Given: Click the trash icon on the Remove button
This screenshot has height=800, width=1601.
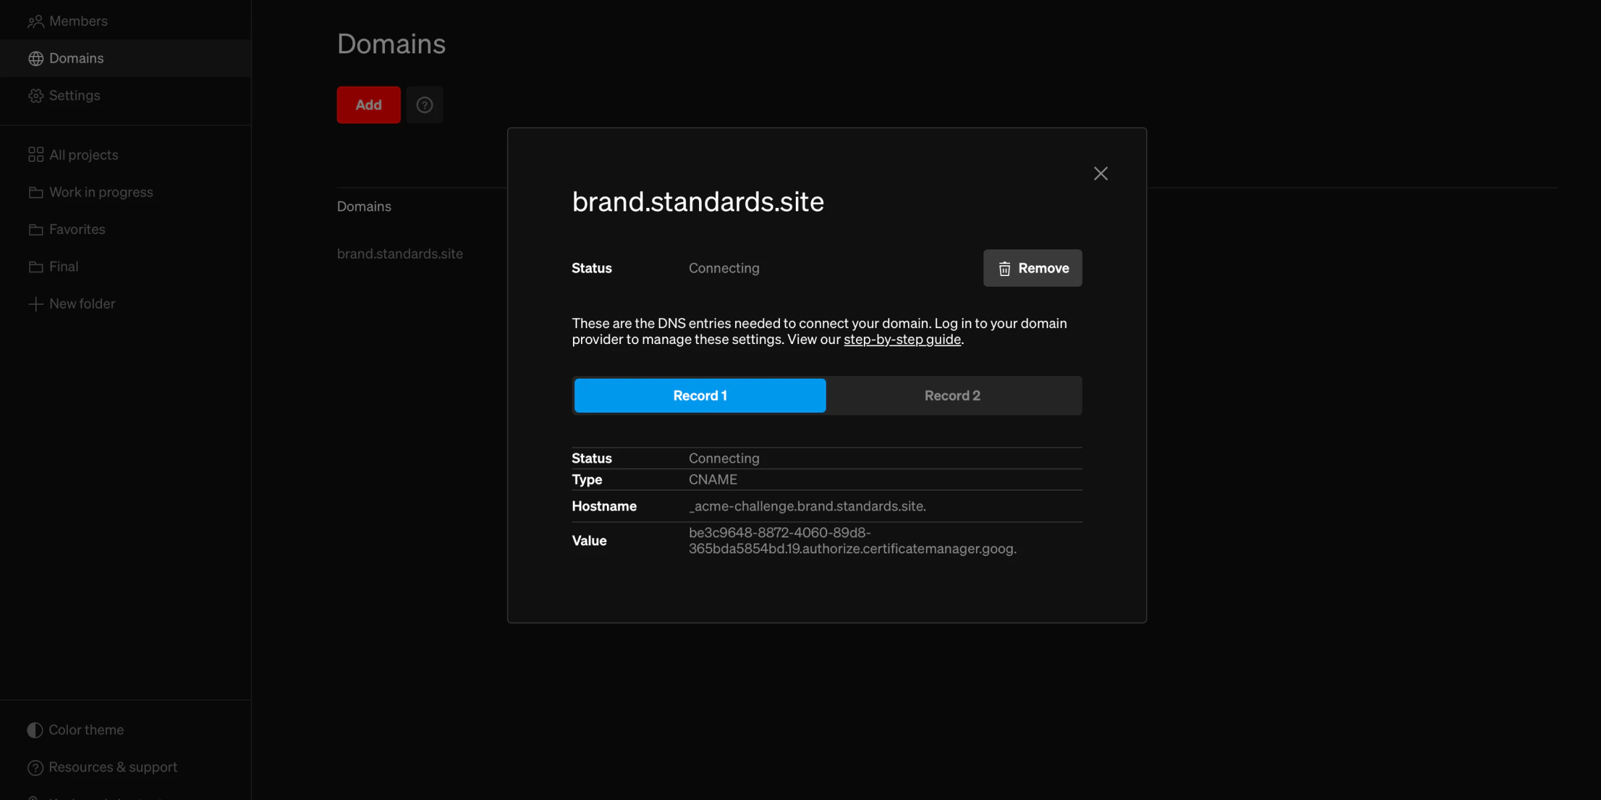Looking at the screenshot, I should tap(1005, 268).
